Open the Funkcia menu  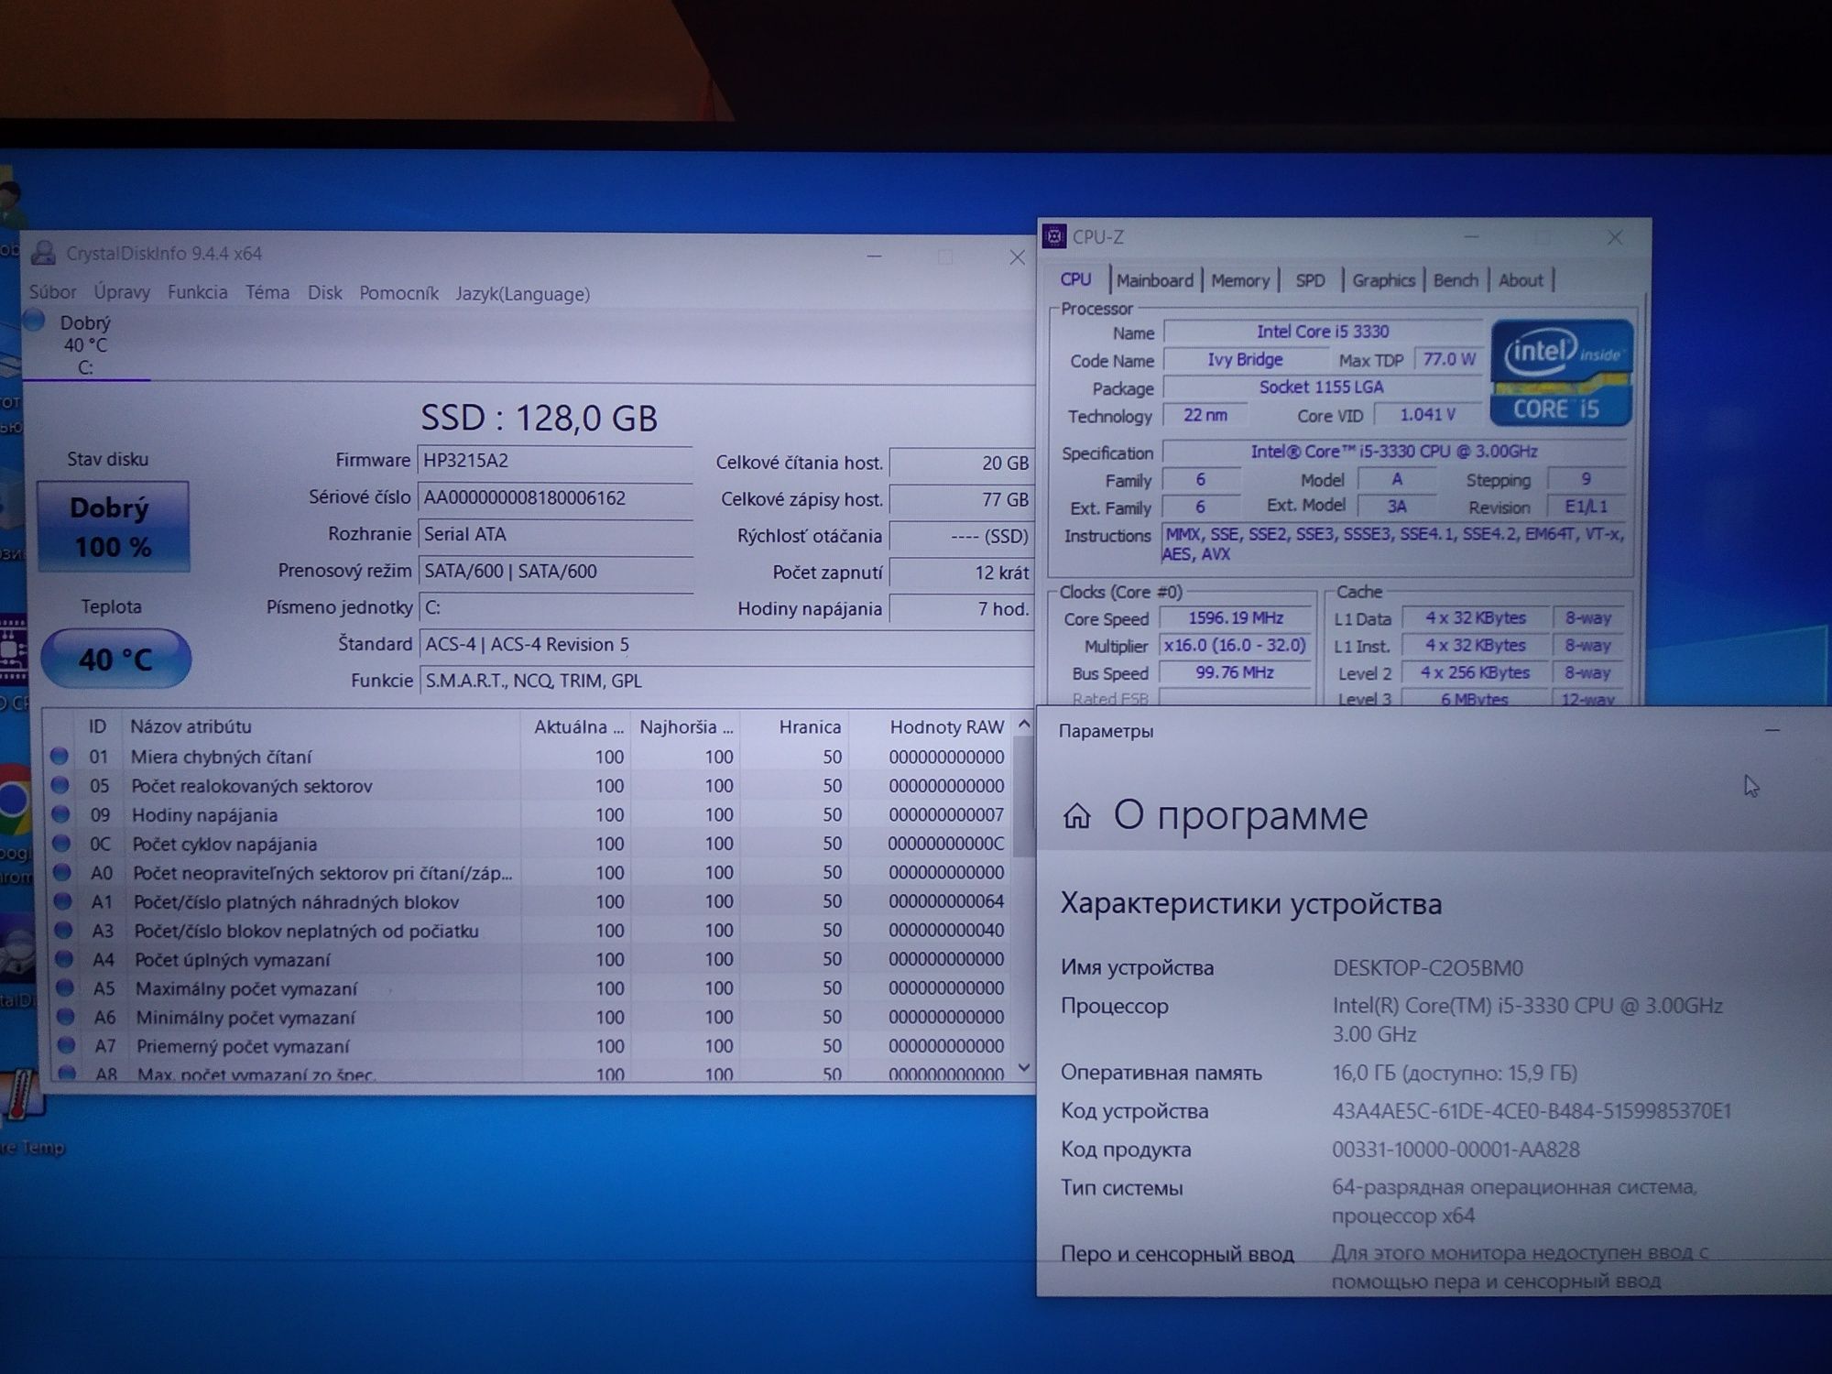[197, 292]
